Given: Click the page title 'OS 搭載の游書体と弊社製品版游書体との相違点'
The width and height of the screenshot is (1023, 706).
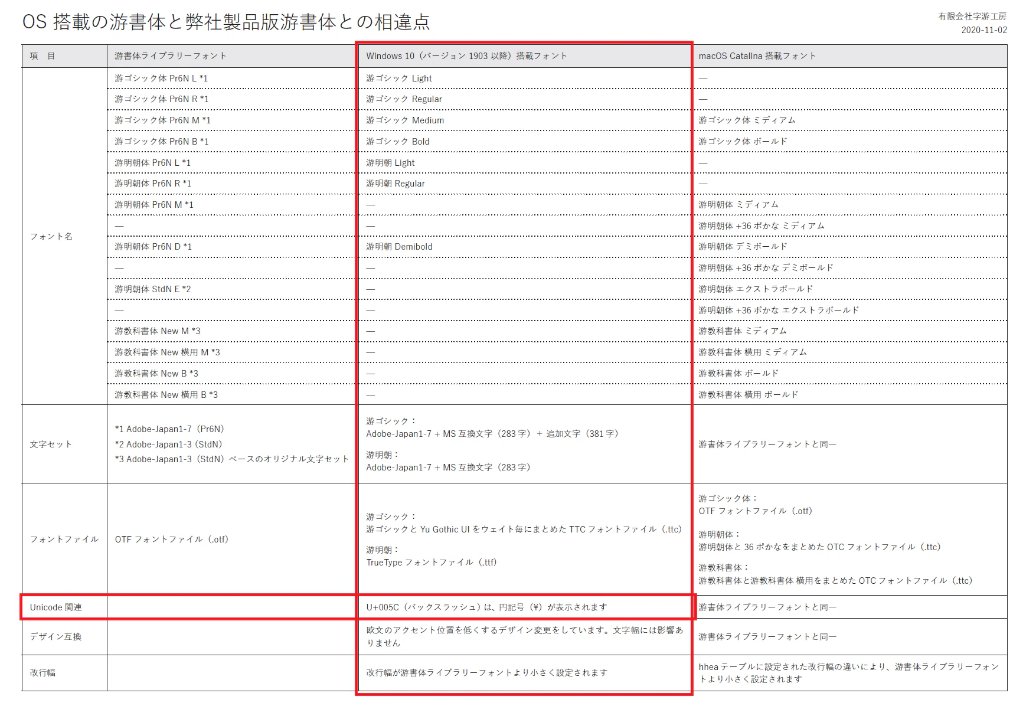Looking at the screenshot, I should point(226,22).
